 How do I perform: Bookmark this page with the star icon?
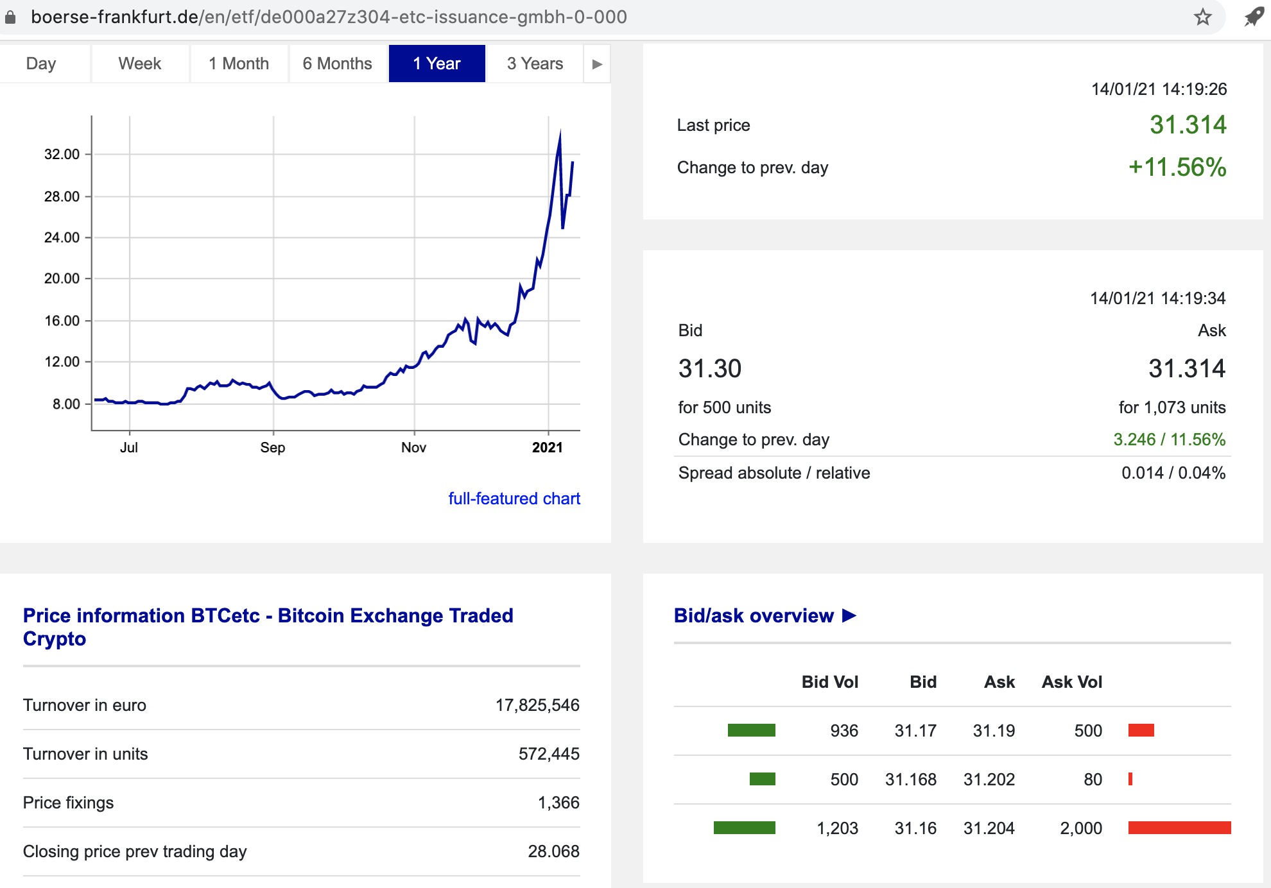(1202, 17)
